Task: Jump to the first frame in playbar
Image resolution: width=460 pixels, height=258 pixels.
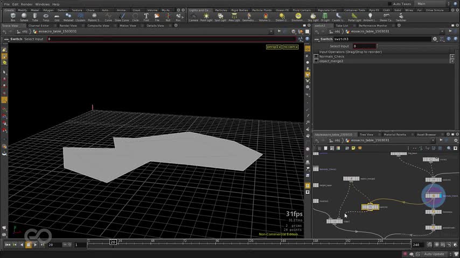Action: (8, 245)
